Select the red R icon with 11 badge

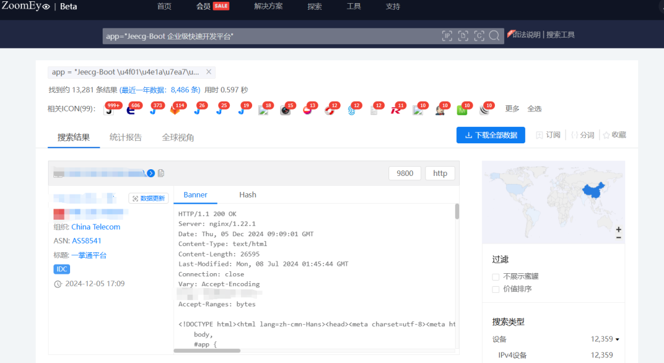tap(395, 111)
